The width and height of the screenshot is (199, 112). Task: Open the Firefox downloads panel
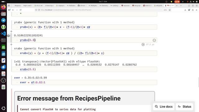[185, 10]
